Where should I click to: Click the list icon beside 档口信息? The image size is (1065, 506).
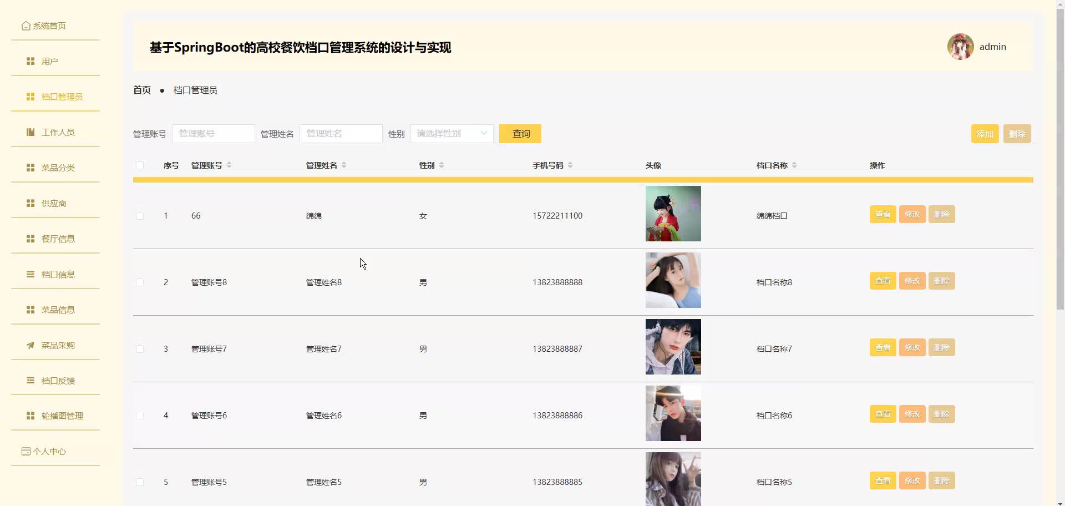31,274
